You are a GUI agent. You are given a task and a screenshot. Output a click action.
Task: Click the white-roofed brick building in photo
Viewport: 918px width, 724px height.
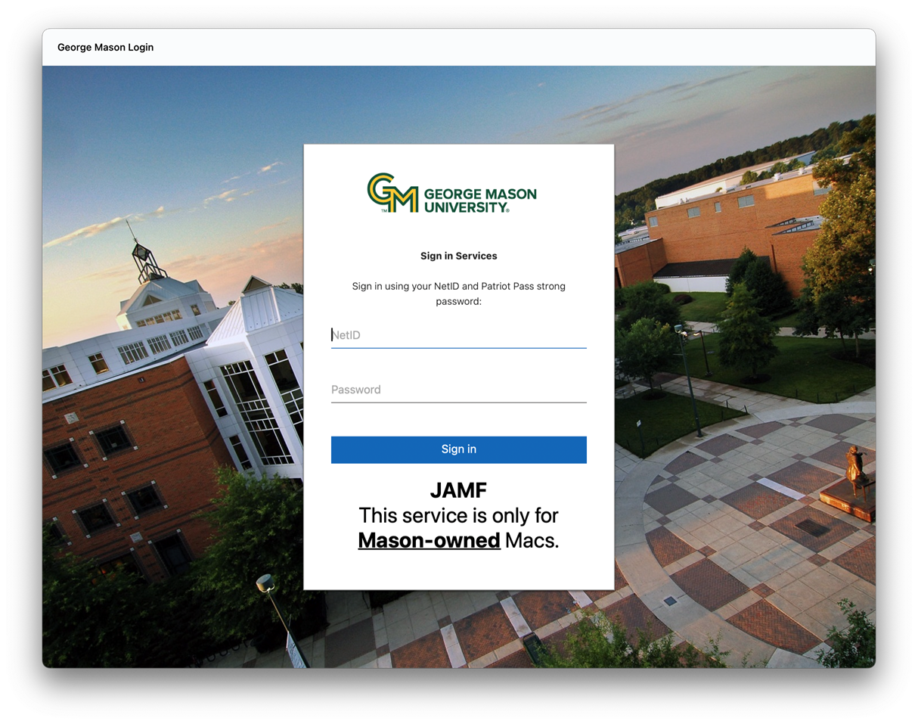pyautogui.click(x=726, y=219)
